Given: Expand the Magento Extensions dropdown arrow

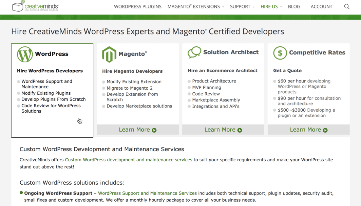Looking at the screenshot, I should point(223,7).
